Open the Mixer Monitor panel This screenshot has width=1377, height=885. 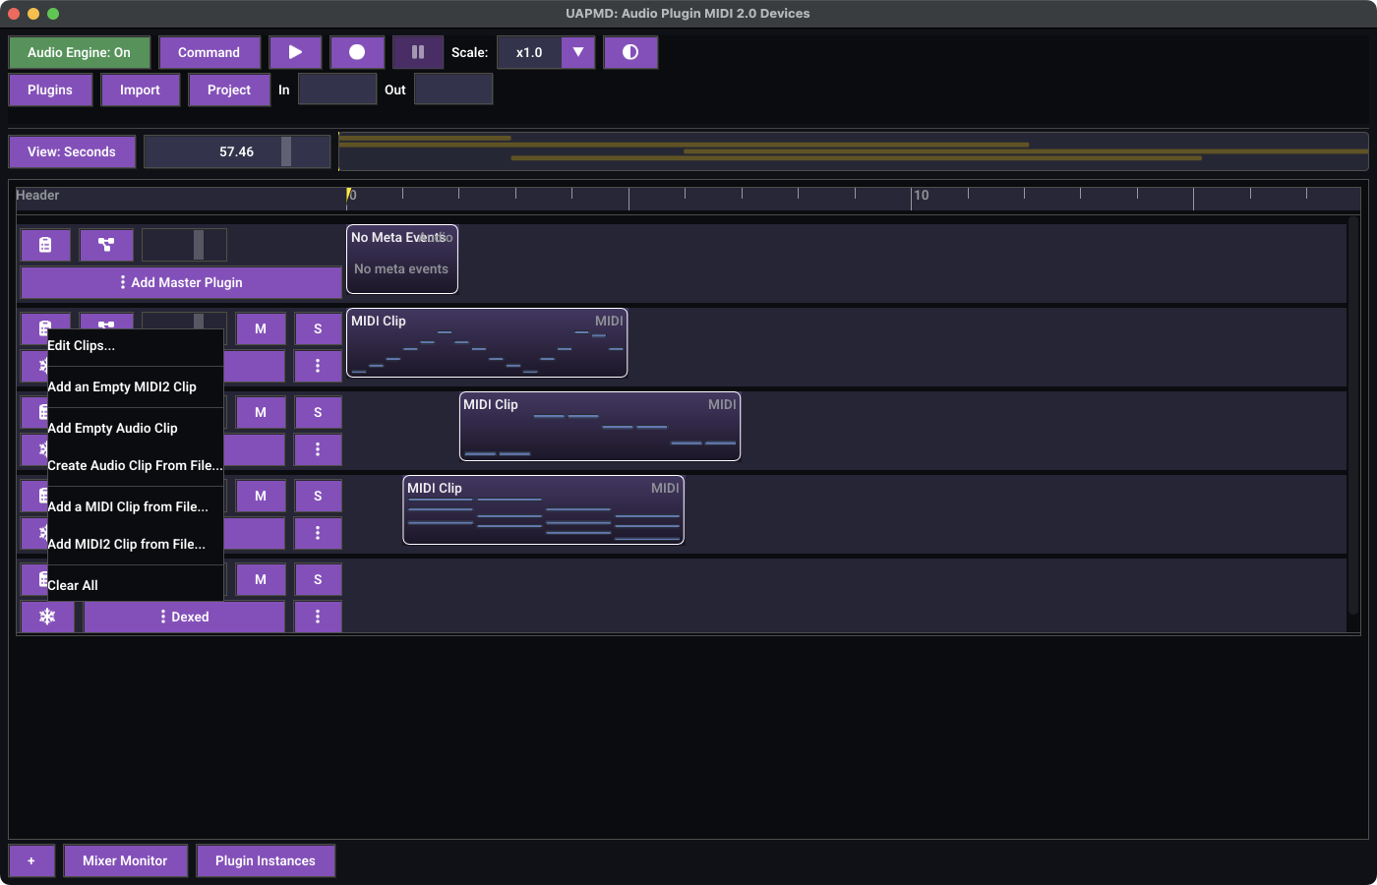click(x=125, y=860)
